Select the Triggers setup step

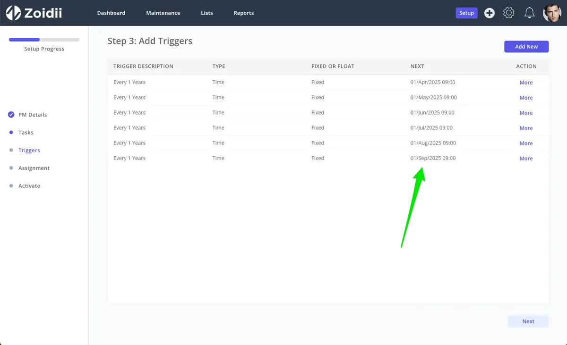[x=29, y=150]
